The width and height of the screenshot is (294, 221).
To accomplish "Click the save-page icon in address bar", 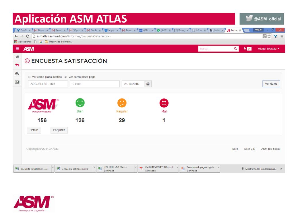I will (x=264, y=36).
